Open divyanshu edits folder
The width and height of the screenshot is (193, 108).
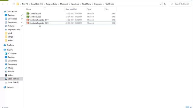point(14,29)
